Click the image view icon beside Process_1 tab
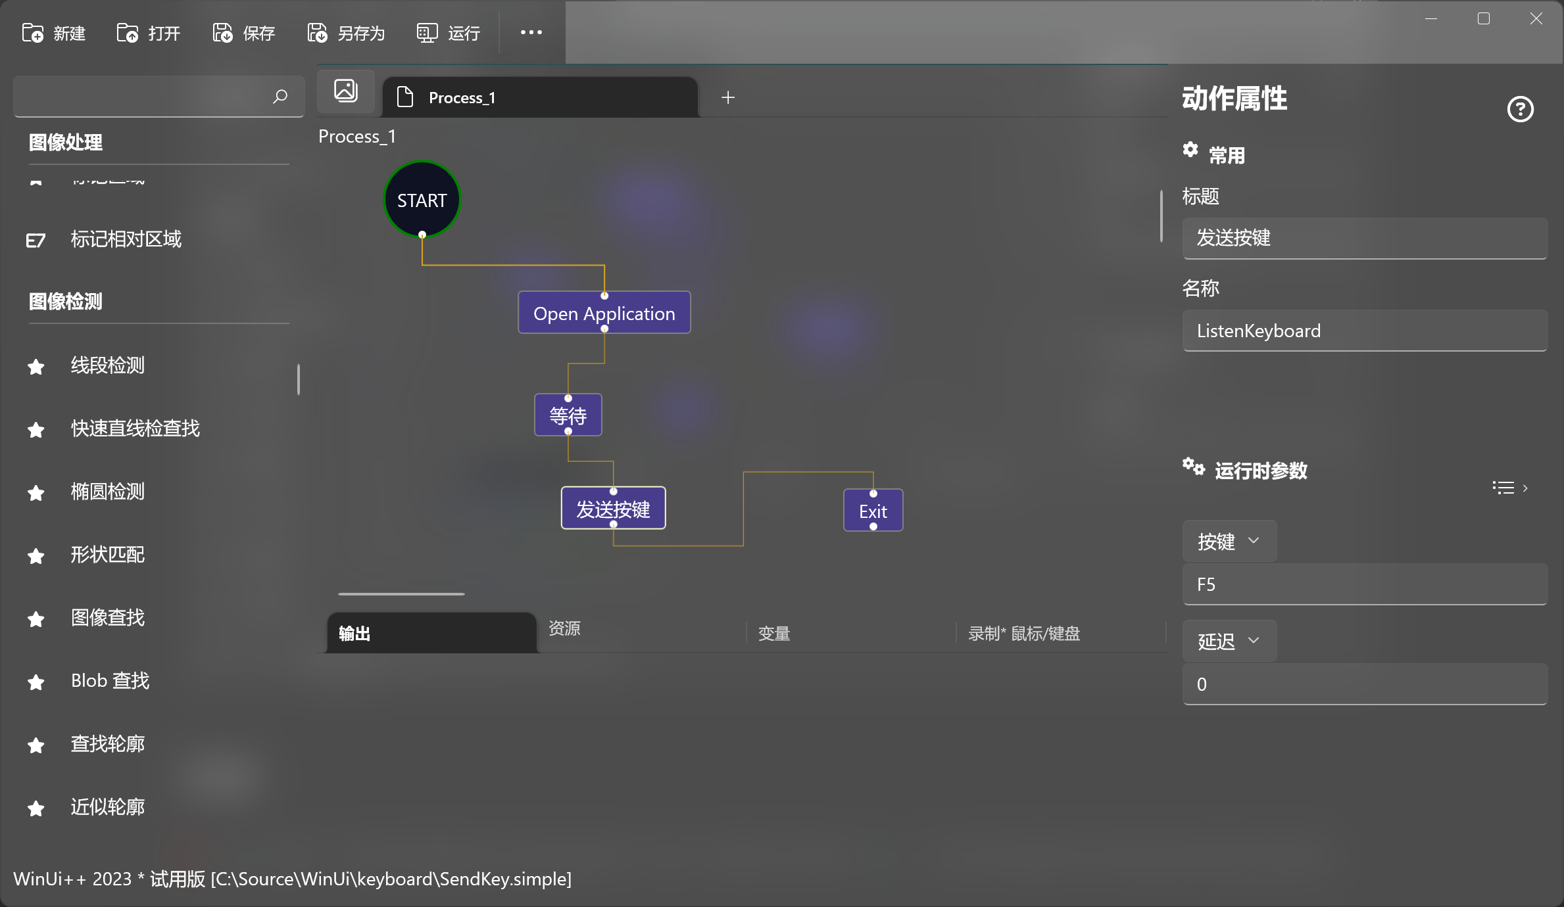The image size is (1564, 907). click(346, 91)
